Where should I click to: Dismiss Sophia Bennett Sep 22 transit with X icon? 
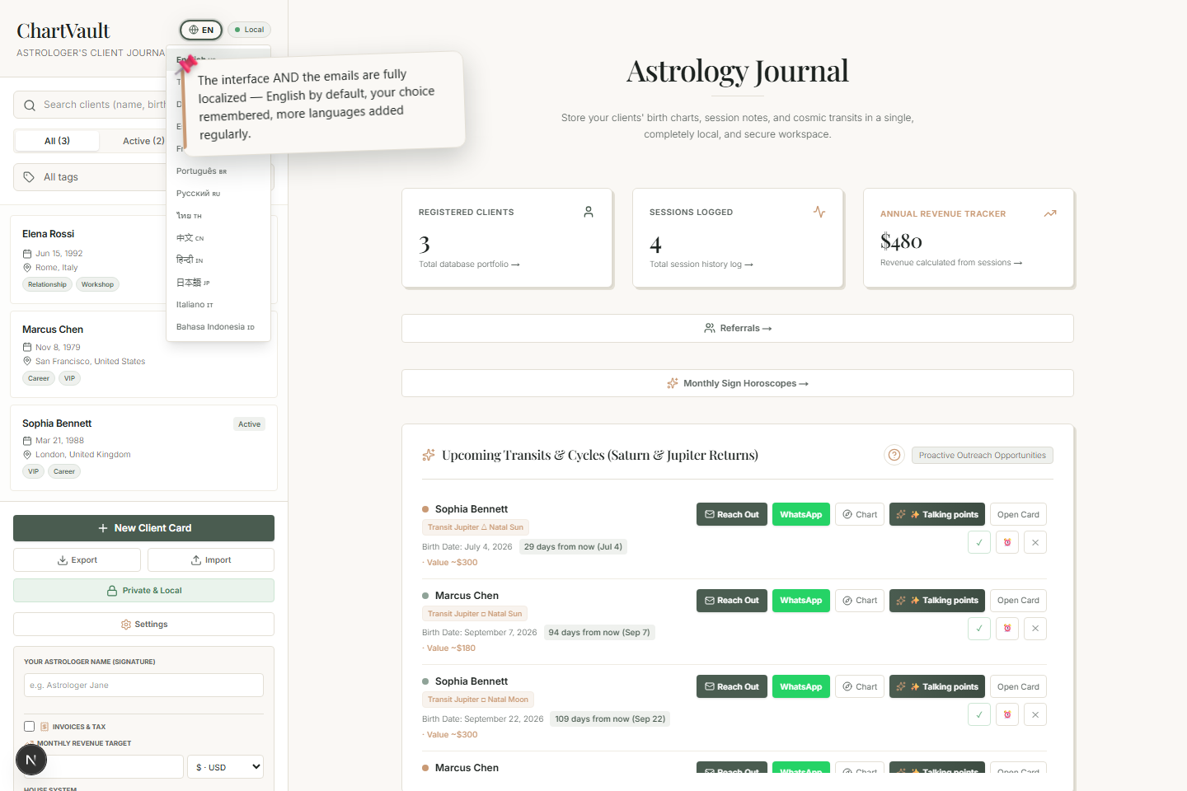click(1035, 714)
